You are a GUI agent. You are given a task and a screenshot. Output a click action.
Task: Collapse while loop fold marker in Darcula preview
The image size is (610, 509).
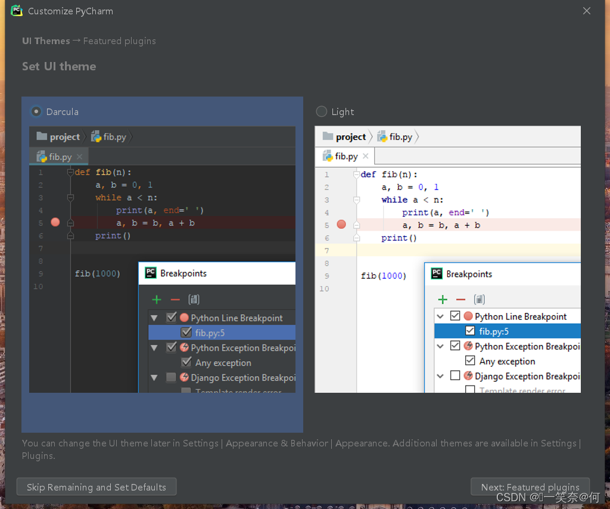point(70,197)
